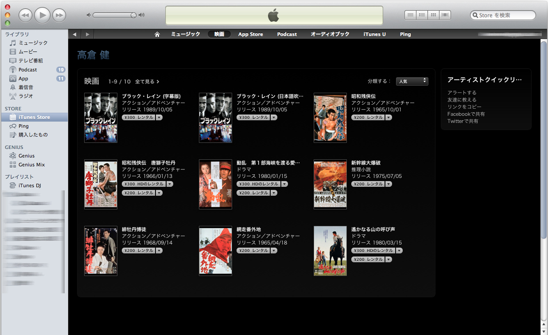Click the volume slider knob
The image size is (548, 335).
tap(133, 15)
